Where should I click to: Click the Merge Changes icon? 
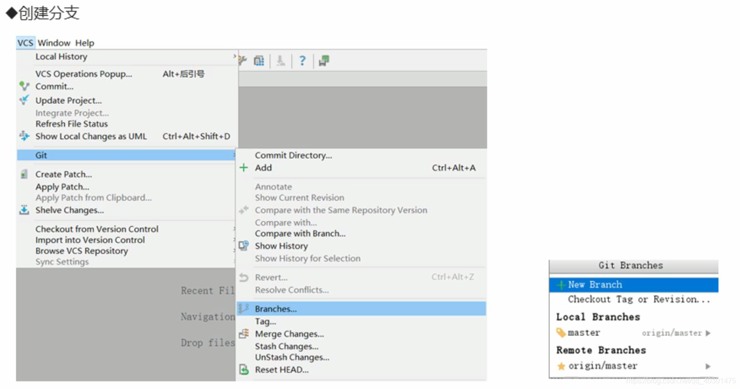244,334
